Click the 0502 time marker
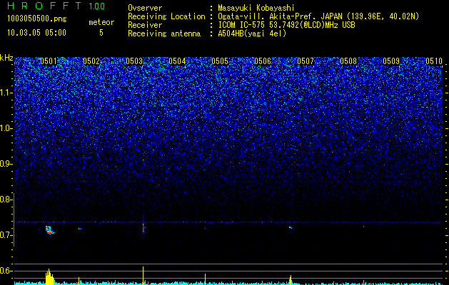 coord(91,61)
